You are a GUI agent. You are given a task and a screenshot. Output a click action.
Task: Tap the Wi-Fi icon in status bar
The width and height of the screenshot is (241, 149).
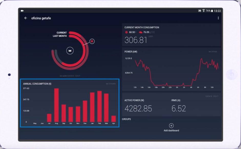click(x=203, y=11)
